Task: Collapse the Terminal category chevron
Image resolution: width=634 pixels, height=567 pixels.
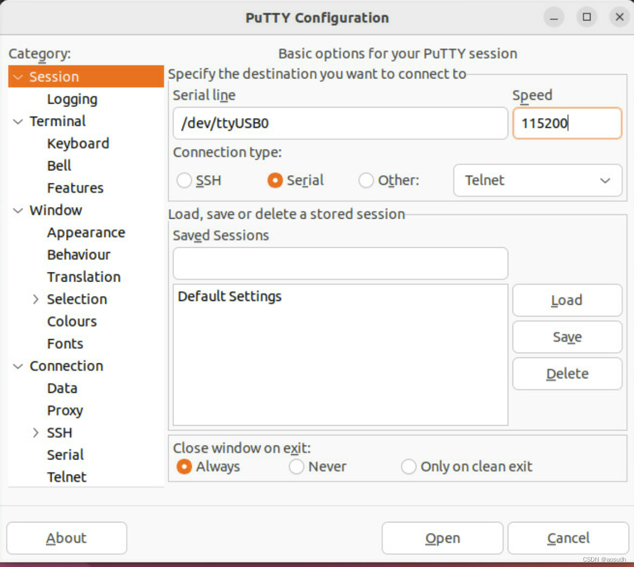Action: [x=18, y=121]
